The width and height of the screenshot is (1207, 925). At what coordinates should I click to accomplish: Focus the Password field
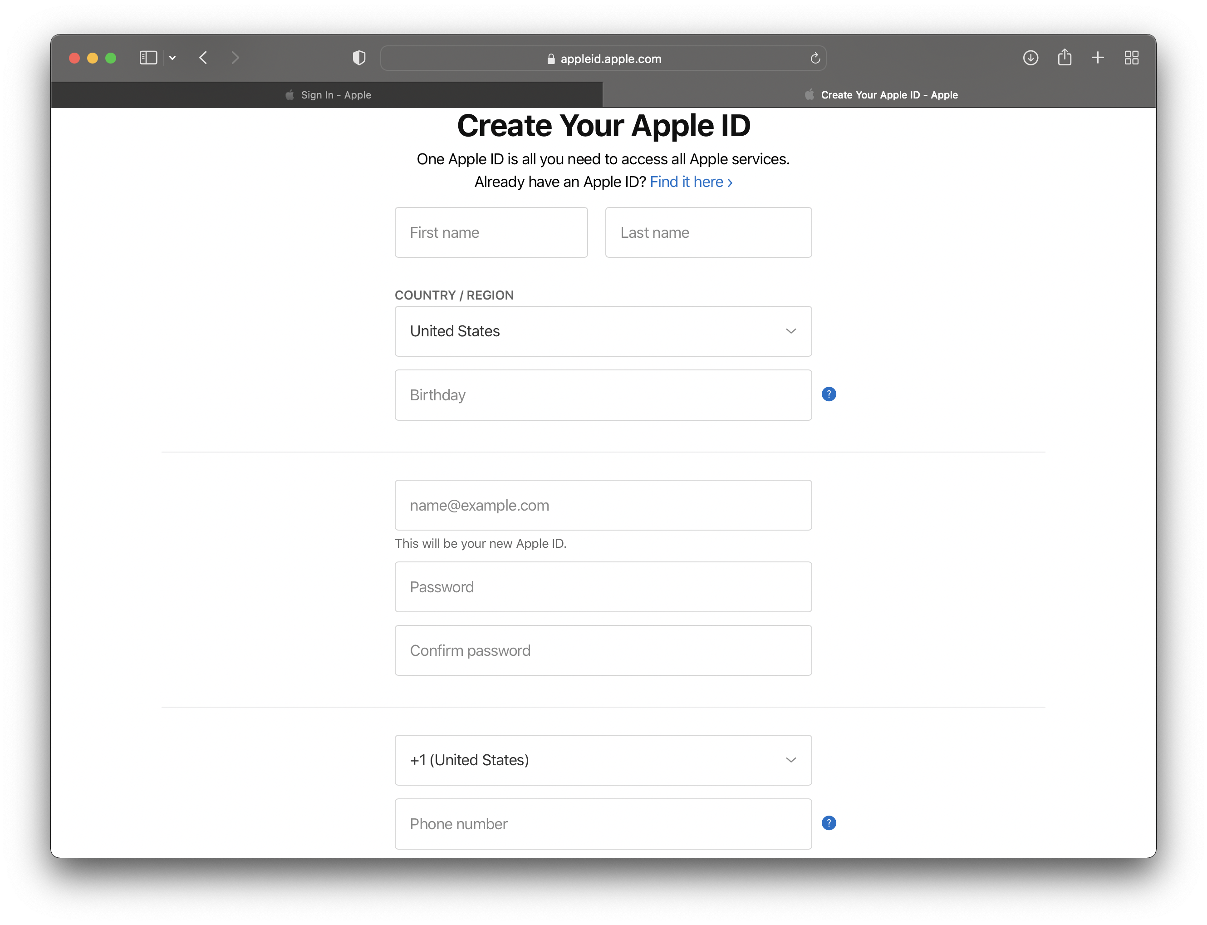pyautogui.click(x=603, y=587)
